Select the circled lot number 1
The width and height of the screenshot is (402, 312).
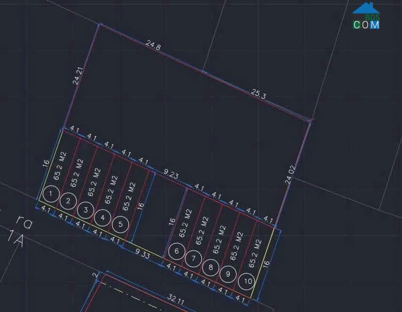[51, 193]
